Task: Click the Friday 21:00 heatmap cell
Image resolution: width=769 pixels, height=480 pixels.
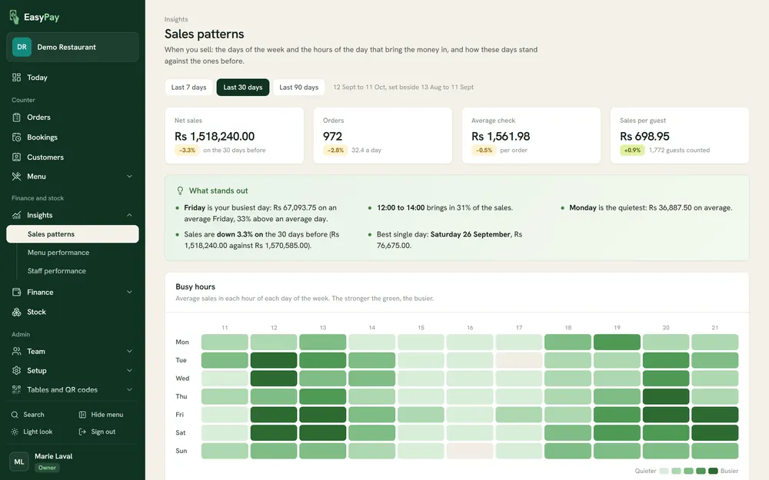Action: pyautogui.click(x=714, y=415)
